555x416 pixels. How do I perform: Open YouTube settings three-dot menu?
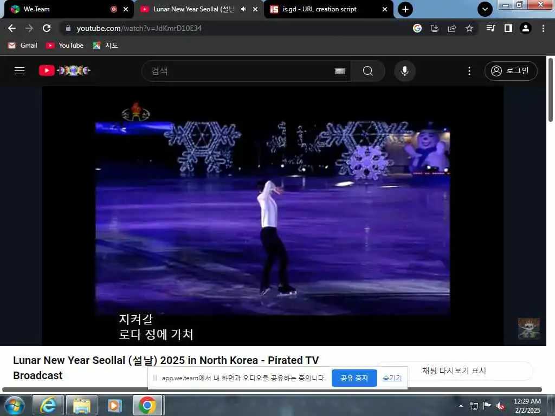pos(469,71)
